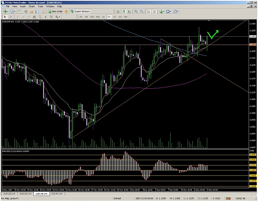Toggle Chart Shift mode

click(x=154, y=12)
